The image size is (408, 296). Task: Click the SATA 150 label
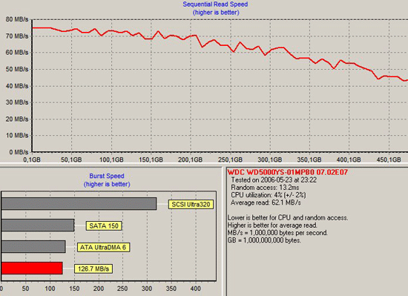[104, 226]
